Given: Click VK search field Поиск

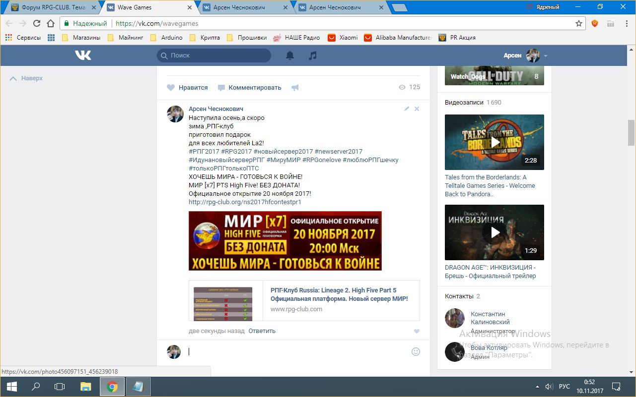Looking at the screenshot, I should [214, 56].
